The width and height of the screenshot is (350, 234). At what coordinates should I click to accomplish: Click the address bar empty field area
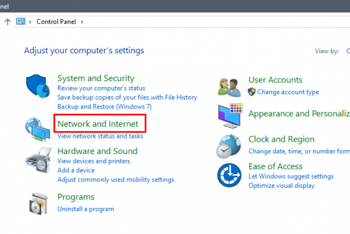216,22
